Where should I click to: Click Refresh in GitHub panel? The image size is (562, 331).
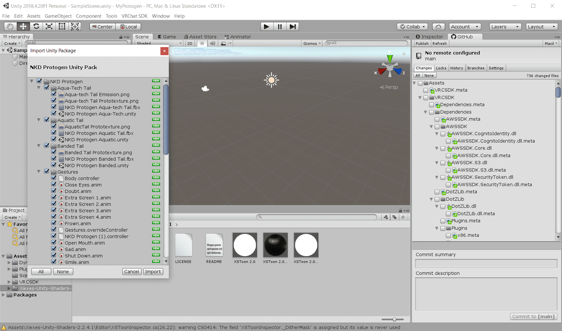tap(440, 44)
